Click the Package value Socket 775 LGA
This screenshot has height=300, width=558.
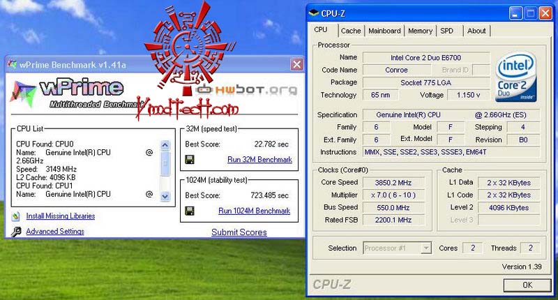click(x=426, y=82)
